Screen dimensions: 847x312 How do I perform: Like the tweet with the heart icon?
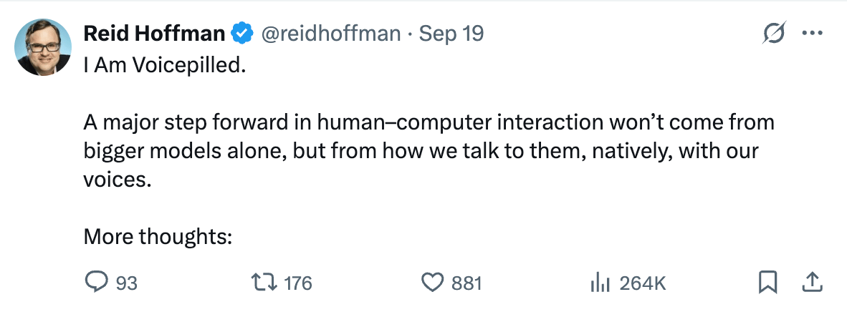click(x=432, y=283)
